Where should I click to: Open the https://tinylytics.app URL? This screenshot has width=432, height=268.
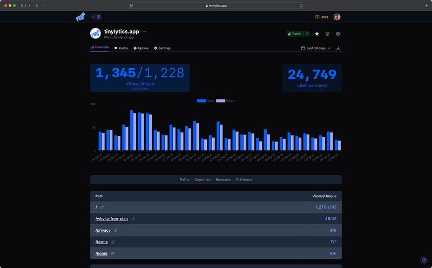[119, 37]
